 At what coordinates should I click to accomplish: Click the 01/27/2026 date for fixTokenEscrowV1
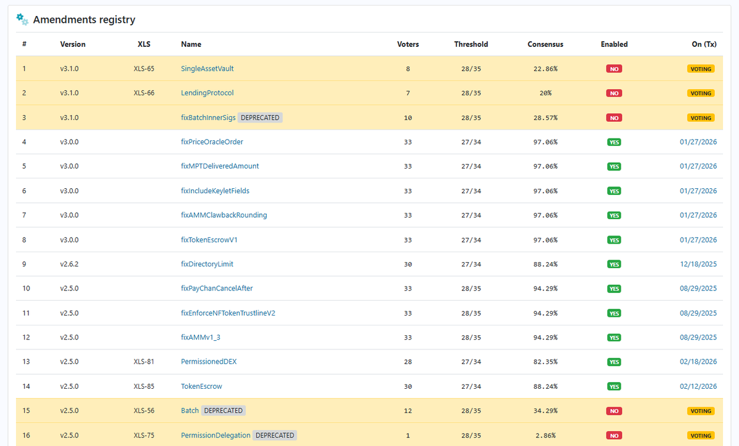(698, 240)
